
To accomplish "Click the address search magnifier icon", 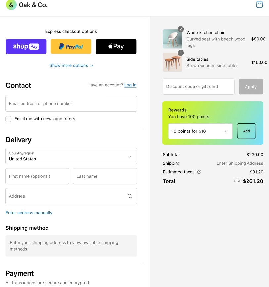I will click(x=130, y=196).
